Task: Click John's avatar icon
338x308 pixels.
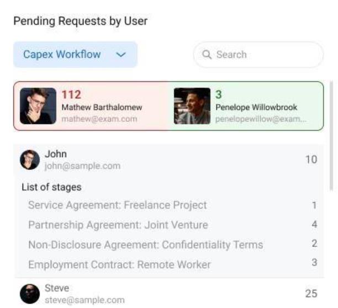Action: pos(30,160)
